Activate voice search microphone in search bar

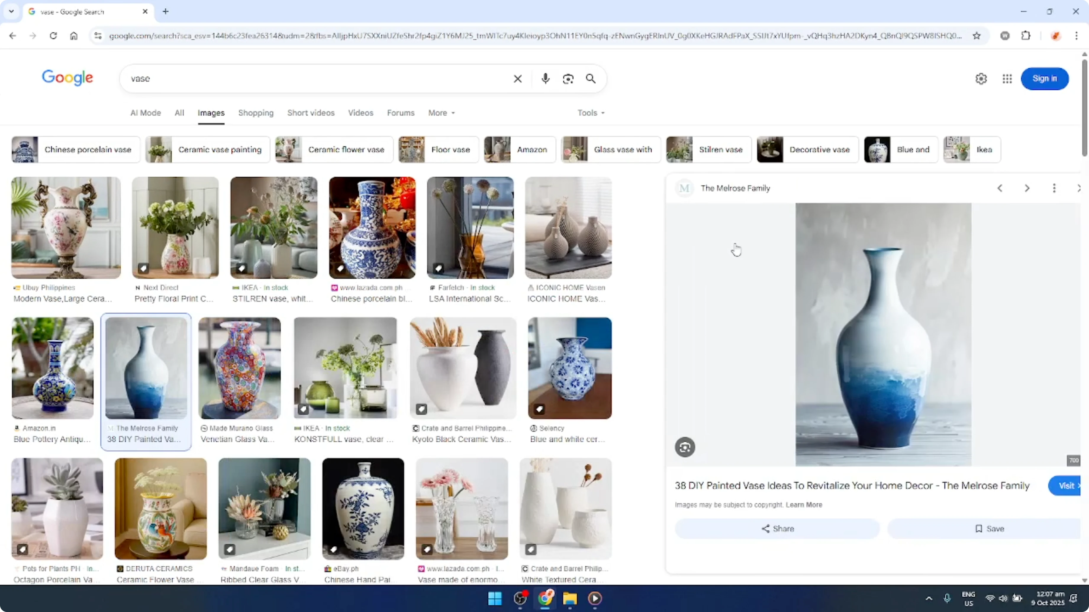point(545,79)
